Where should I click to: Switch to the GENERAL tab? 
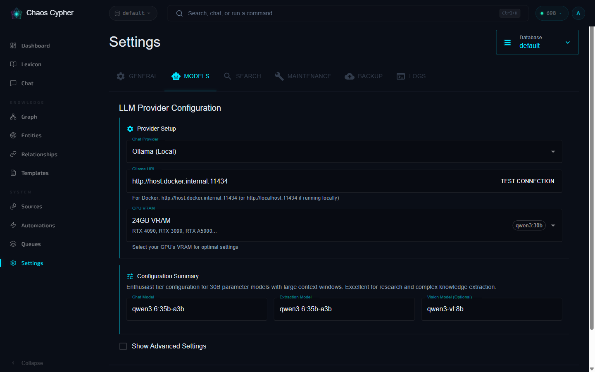point(137,76)
